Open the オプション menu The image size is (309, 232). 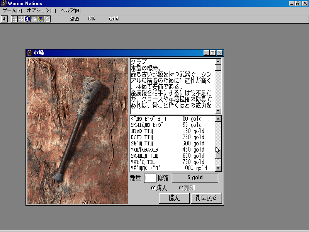(41, 10)
